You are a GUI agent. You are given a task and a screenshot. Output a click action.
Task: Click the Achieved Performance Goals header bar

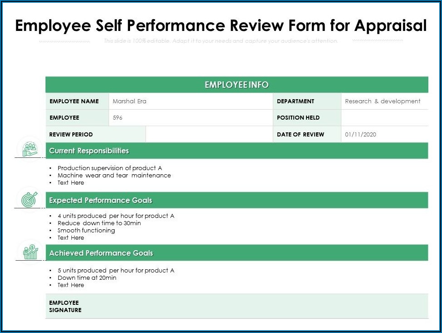click(236, 253)
